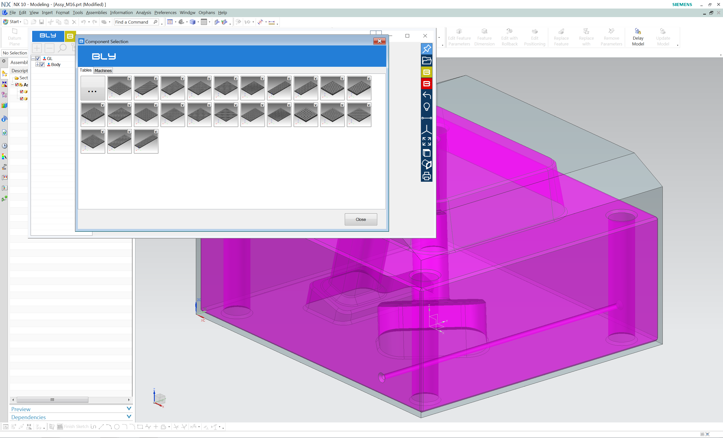Viewport: 723px width, 438px height.
Task: Click Datum Plane button
Action: (14, 37)
